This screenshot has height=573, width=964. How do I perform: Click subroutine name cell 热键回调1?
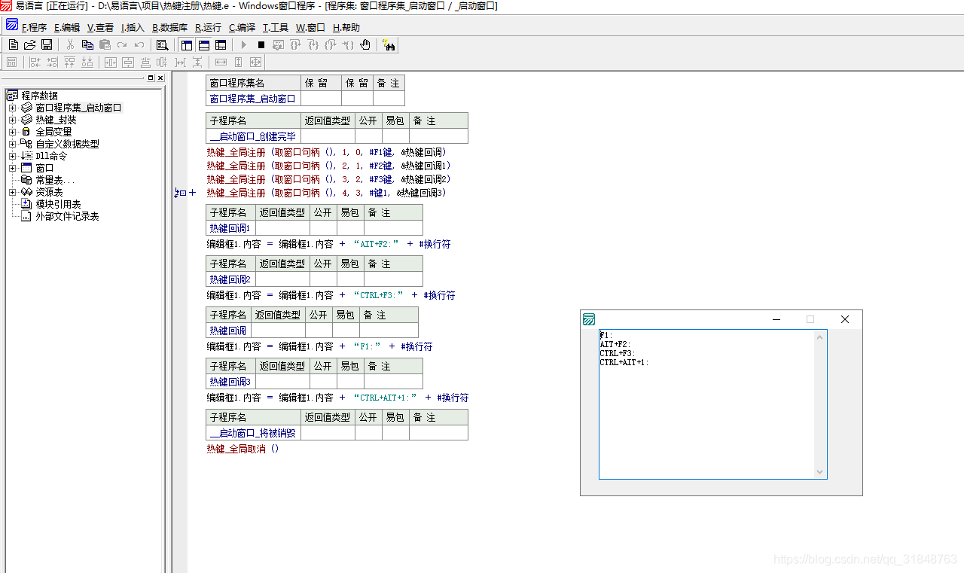(x=230, y=228)
